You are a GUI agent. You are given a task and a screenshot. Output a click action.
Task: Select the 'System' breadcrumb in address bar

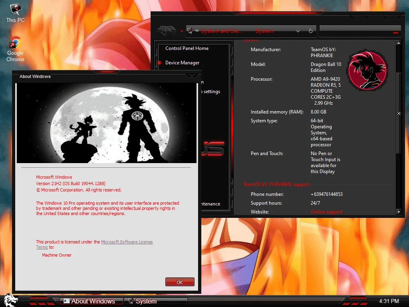tap(264, 31)
